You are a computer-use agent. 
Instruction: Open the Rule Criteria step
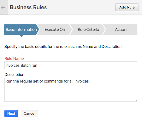click(x=88, y=30)
